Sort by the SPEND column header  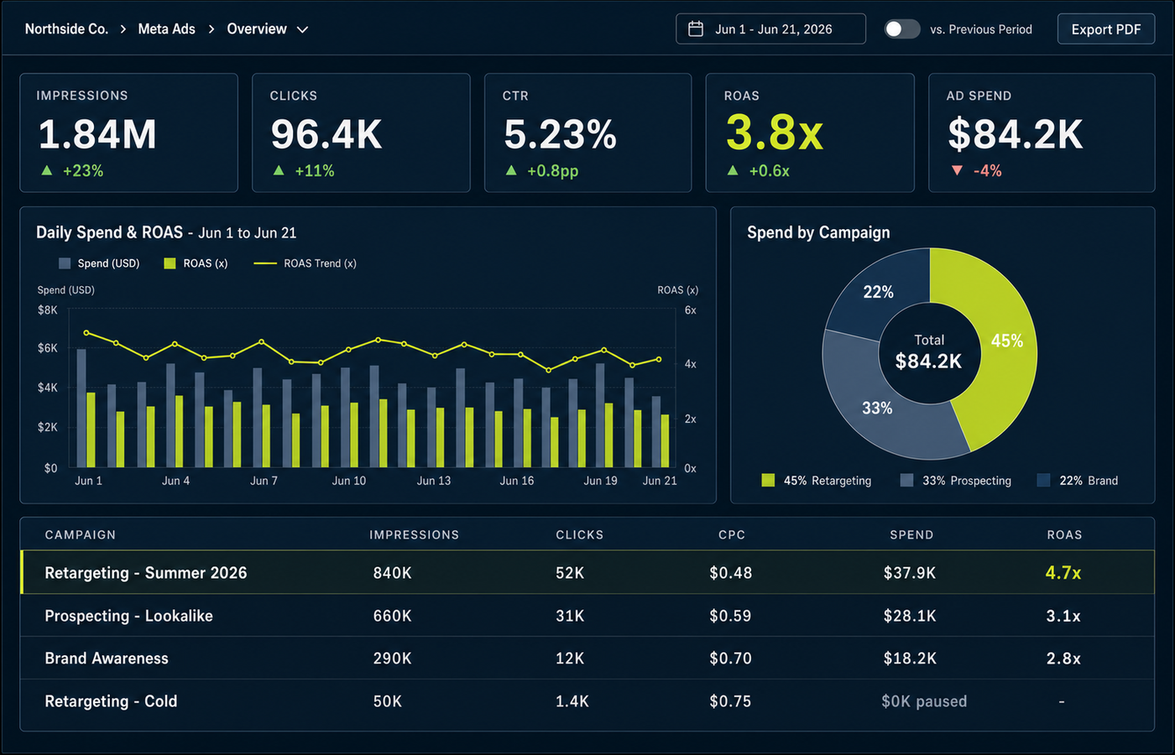[x=911, y=534]
